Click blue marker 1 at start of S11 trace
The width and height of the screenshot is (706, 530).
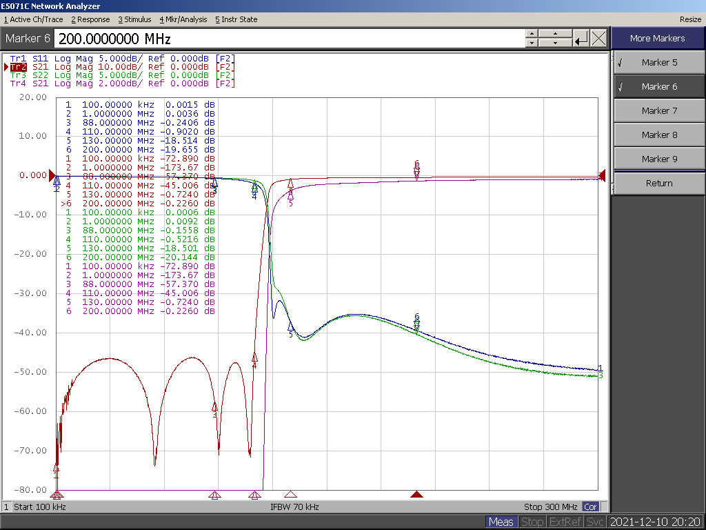(x=57, y=184)
